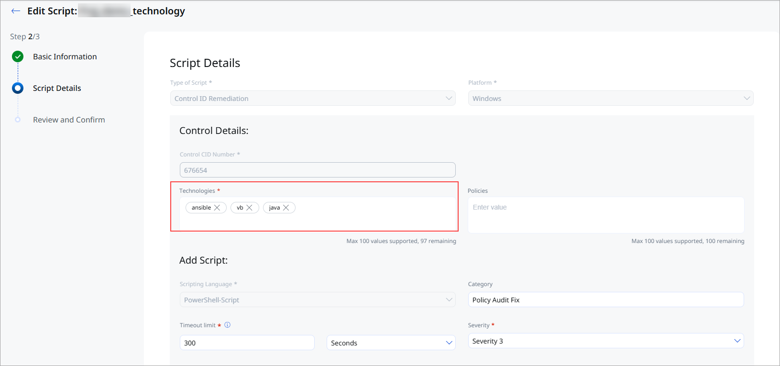Click the green Basic Information step checkmark
This screenshot has height=366, width=780.
(x=18, y=56)
